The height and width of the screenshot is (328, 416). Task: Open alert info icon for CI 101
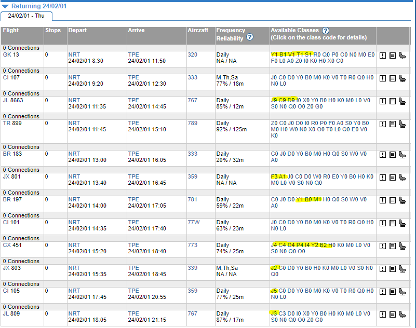click(383, 223)
